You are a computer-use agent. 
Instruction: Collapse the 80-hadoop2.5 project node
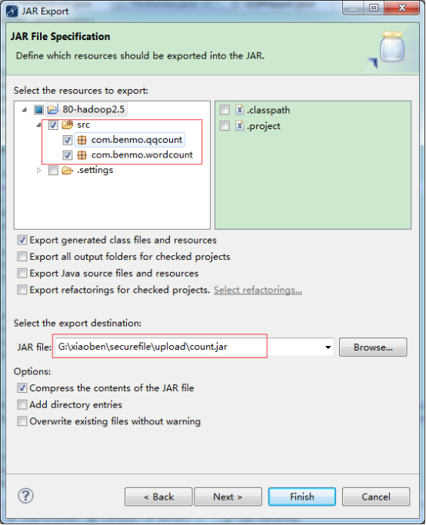[x=25, y=109]
